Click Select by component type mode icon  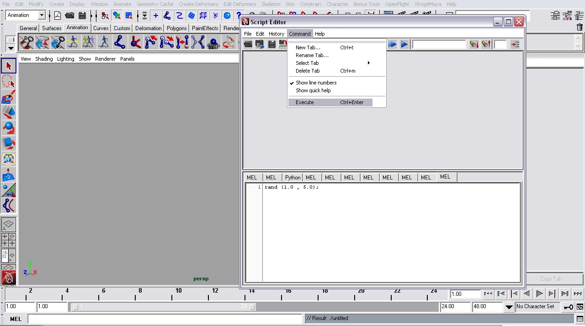(129, 16)
